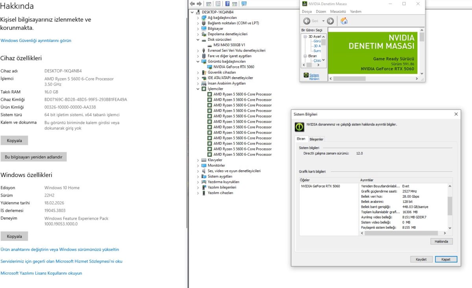The height and width of the screenshot is (288, 472).
Task: Click the NVIDIA info icon in Sistem Bilgileri dialog
Action: (x=300, y=127)
